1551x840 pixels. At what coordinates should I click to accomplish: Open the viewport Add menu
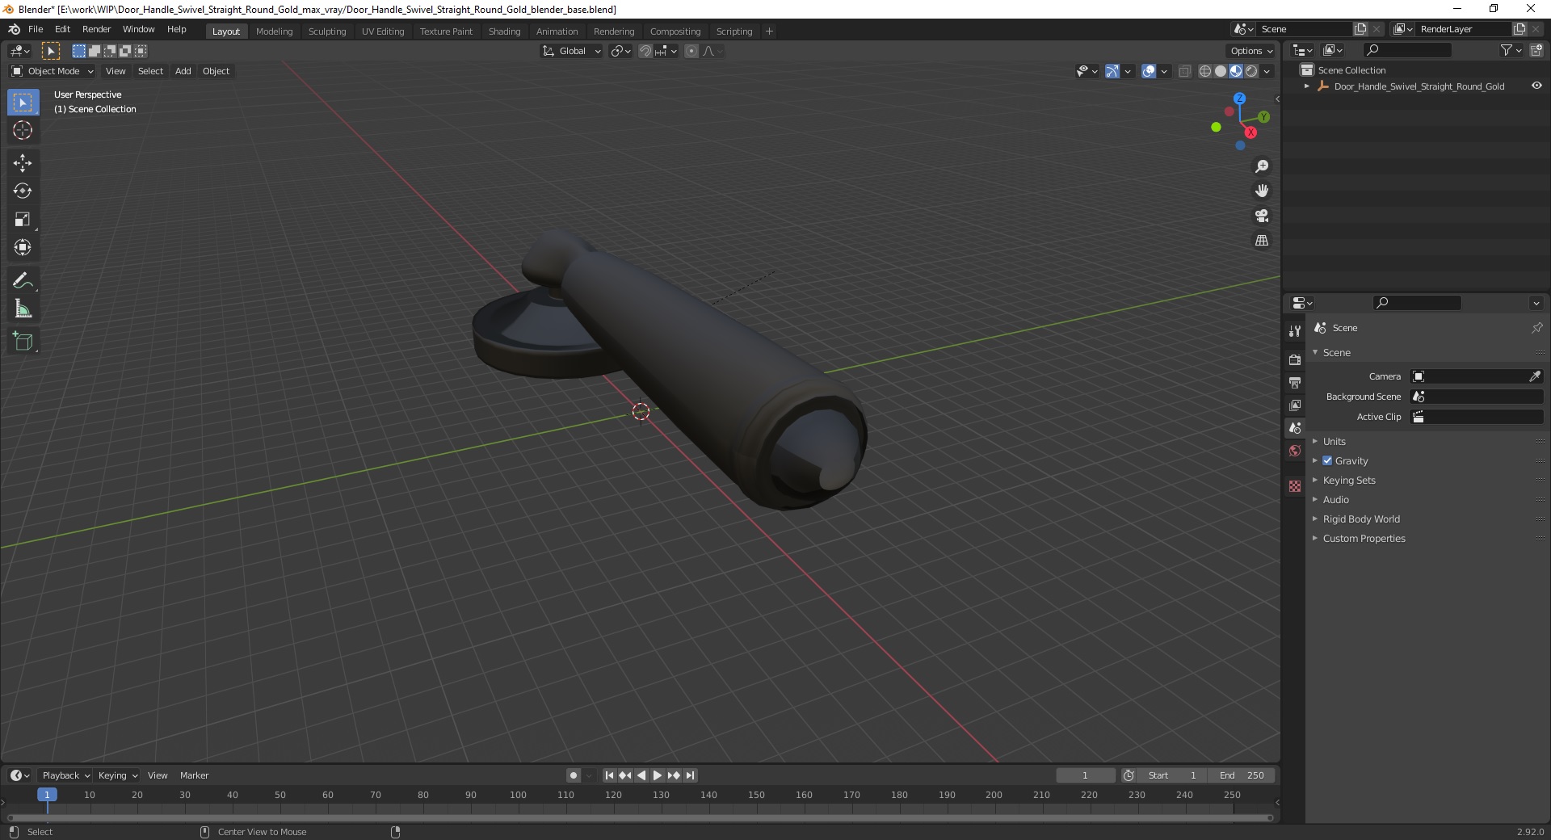click(183, 71)
